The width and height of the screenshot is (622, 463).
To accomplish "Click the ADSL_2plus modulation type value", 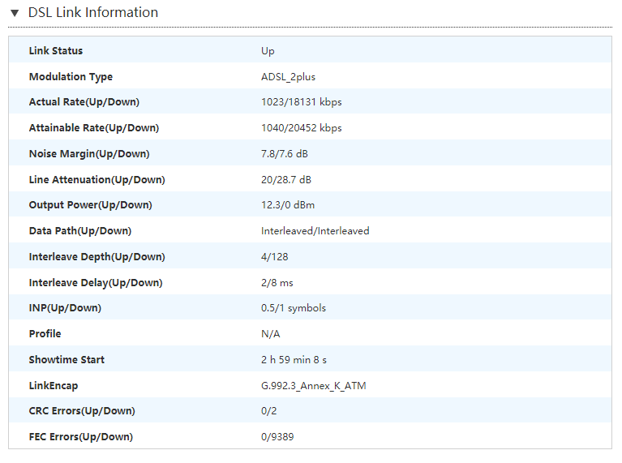I will (x=288, y=77).
